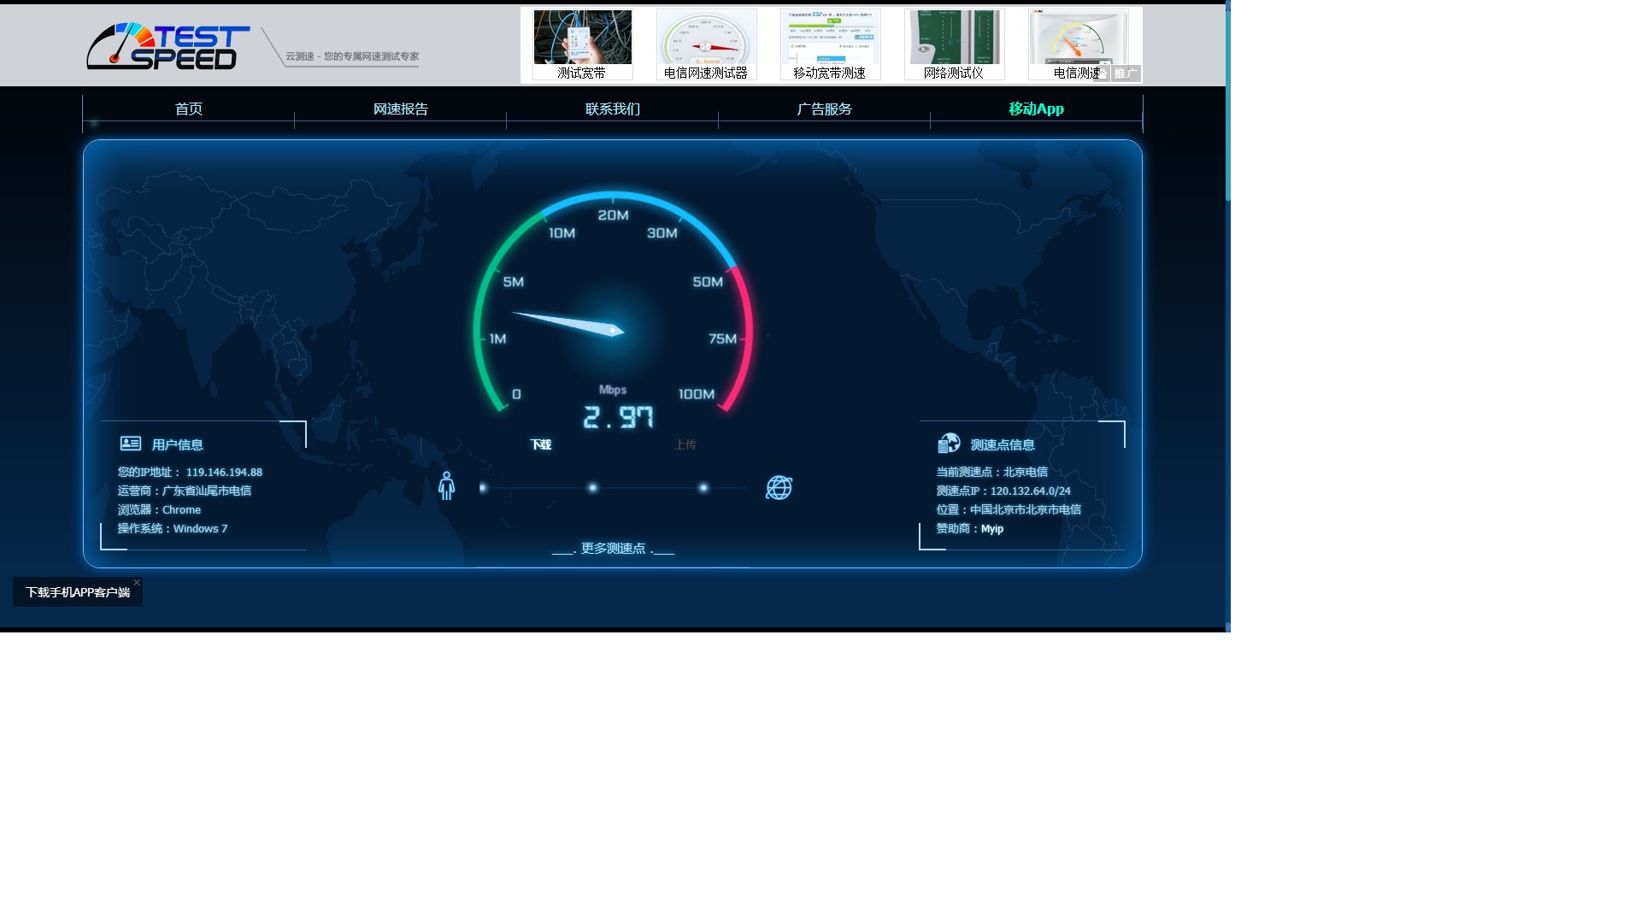This screenshot has height=923, width=1641.
Task: Click the 测速点IP 120.132.64.0/24 text
Action: 1003,491
